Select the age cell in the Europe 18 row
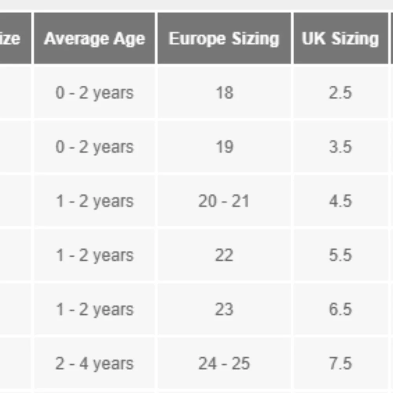 coord(95,93)
